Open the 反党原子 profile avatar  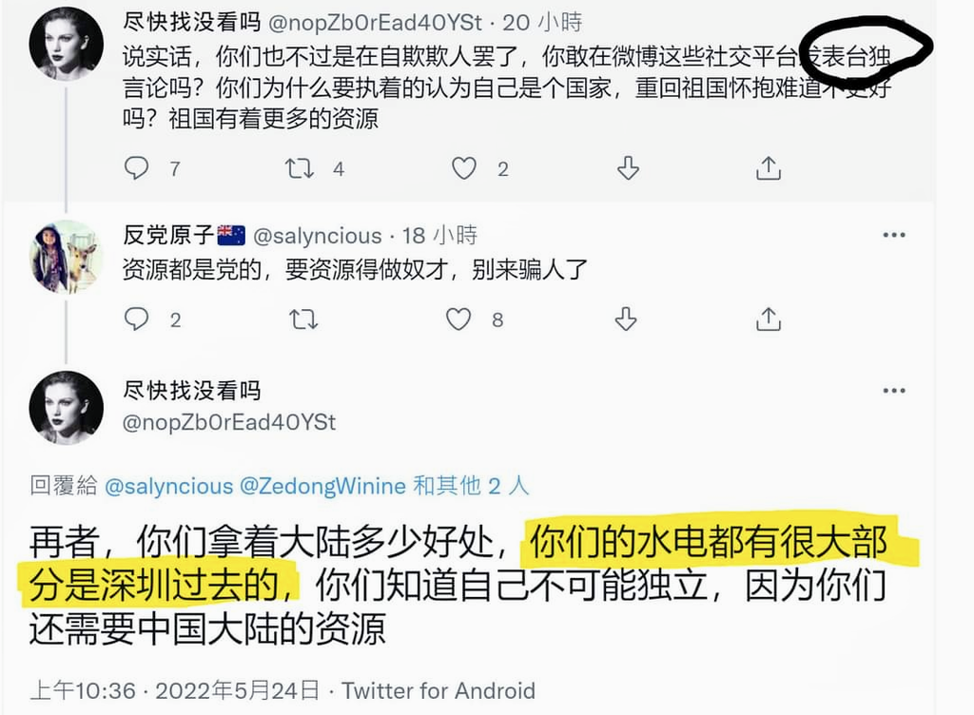pyautogui.click(x=66, y=257)
